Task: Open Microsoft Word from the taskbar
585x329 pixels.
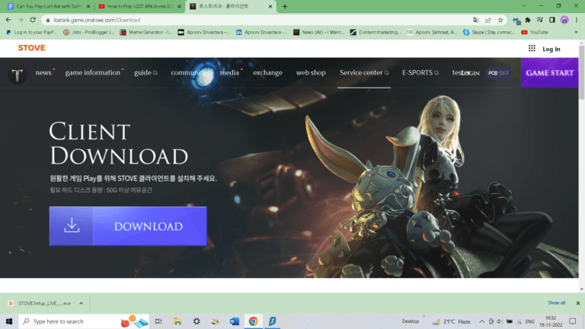Action: tap(235, 321)
